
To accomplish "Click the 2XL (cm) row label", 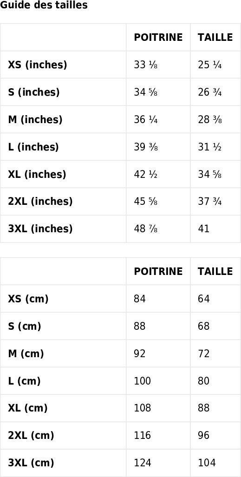I will (31, 436).
